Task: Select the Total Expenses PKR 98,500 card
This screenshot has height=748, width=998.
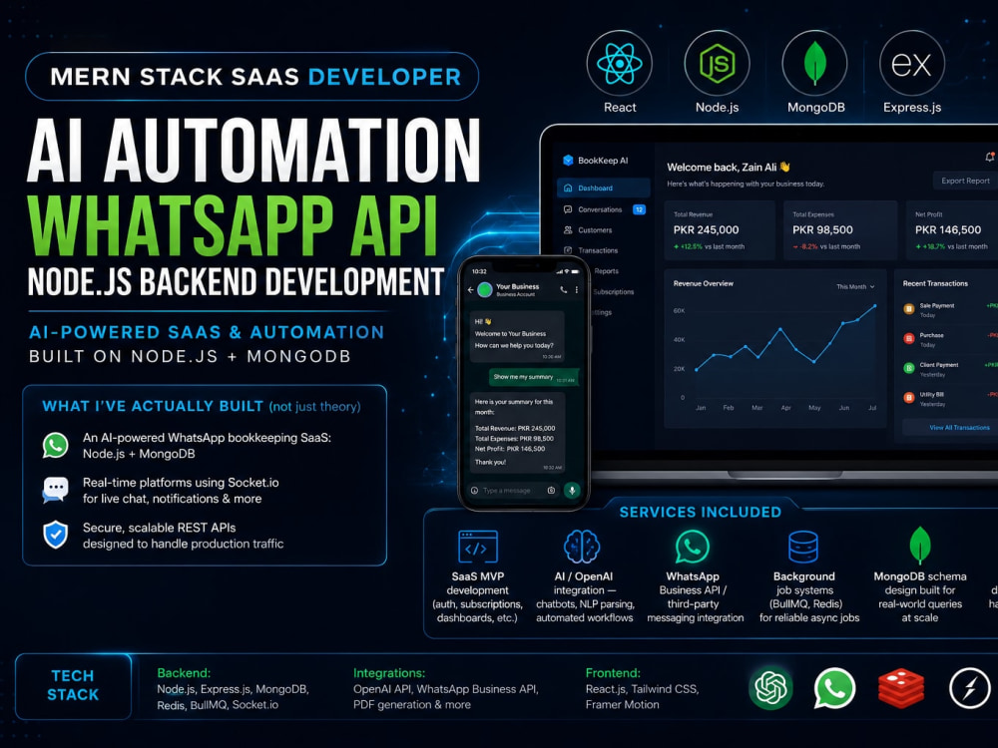Action: (x=840, y=229)
